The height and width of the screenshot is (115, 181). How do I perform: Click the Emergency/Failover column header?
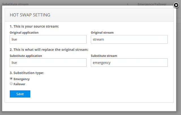(150, 4)
